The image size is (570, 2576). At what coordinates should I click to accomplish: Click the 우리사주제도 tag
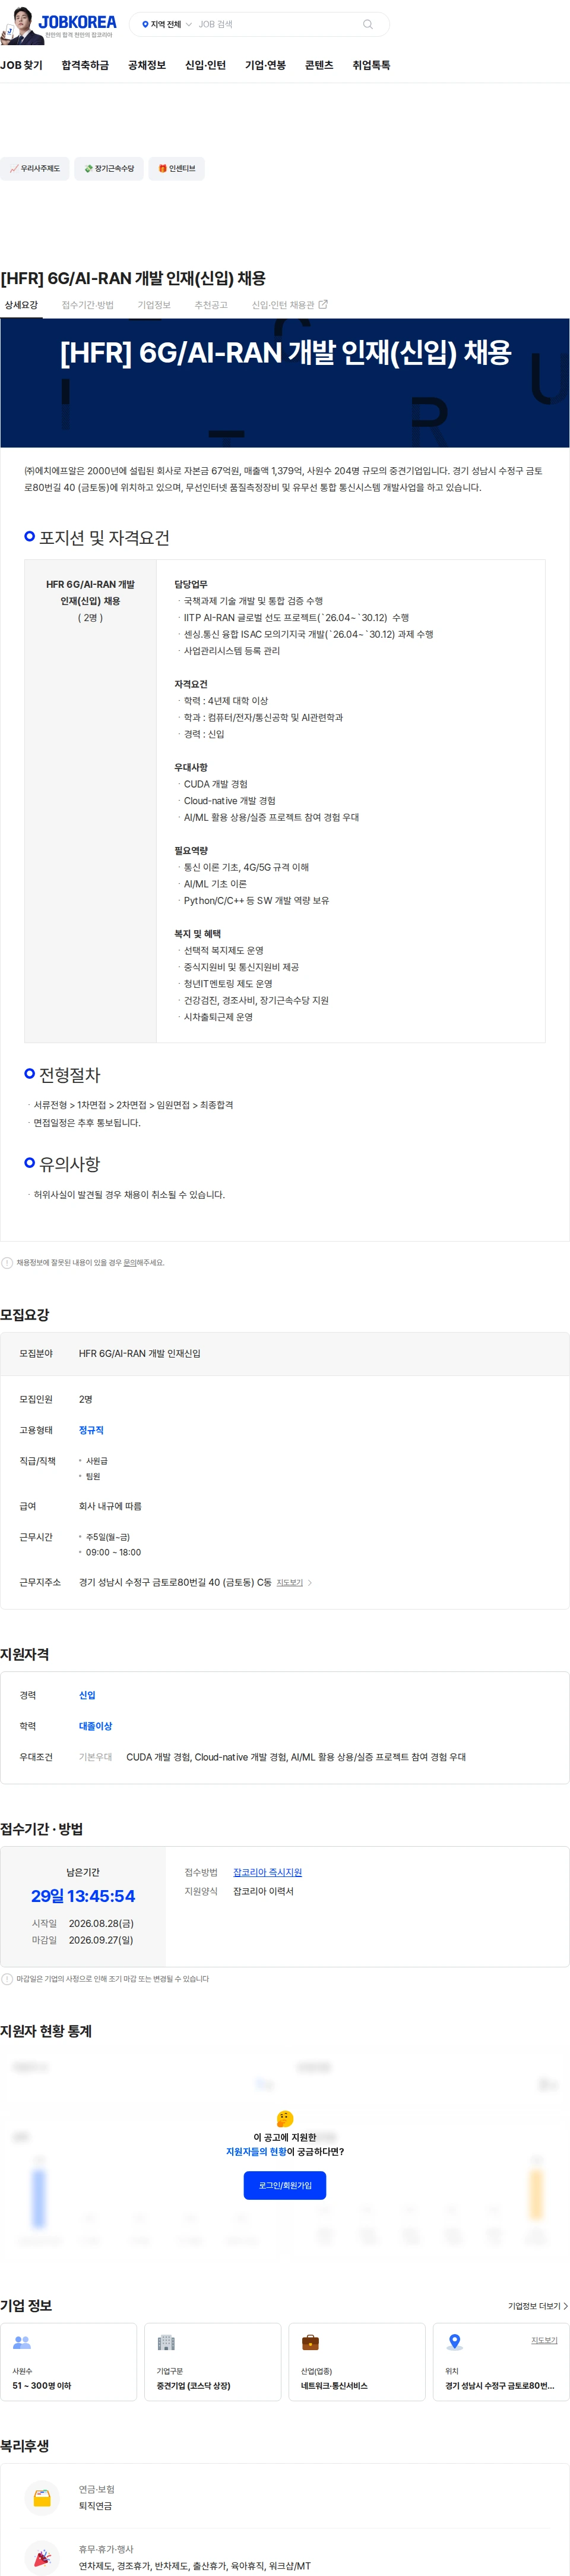[35, 169]
